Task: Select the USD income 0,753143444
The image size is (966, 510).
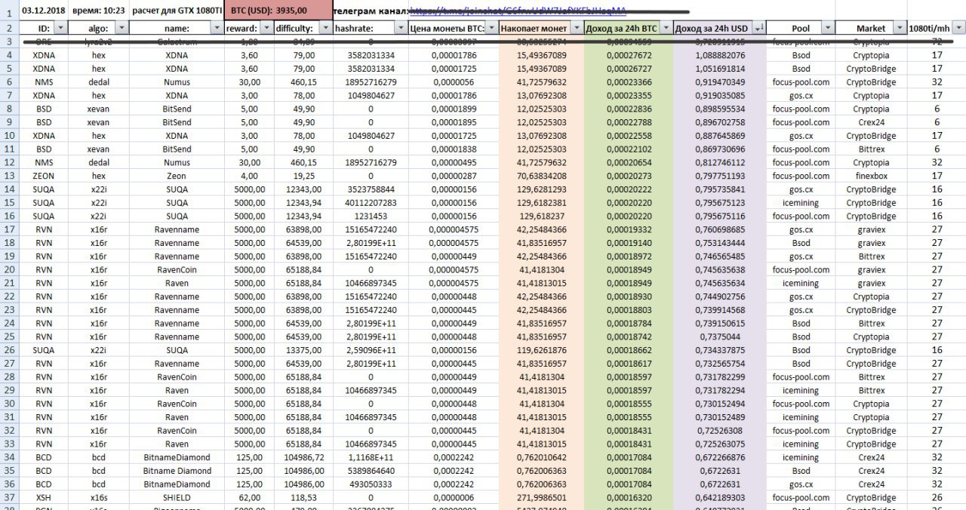Action: point(719,243)
